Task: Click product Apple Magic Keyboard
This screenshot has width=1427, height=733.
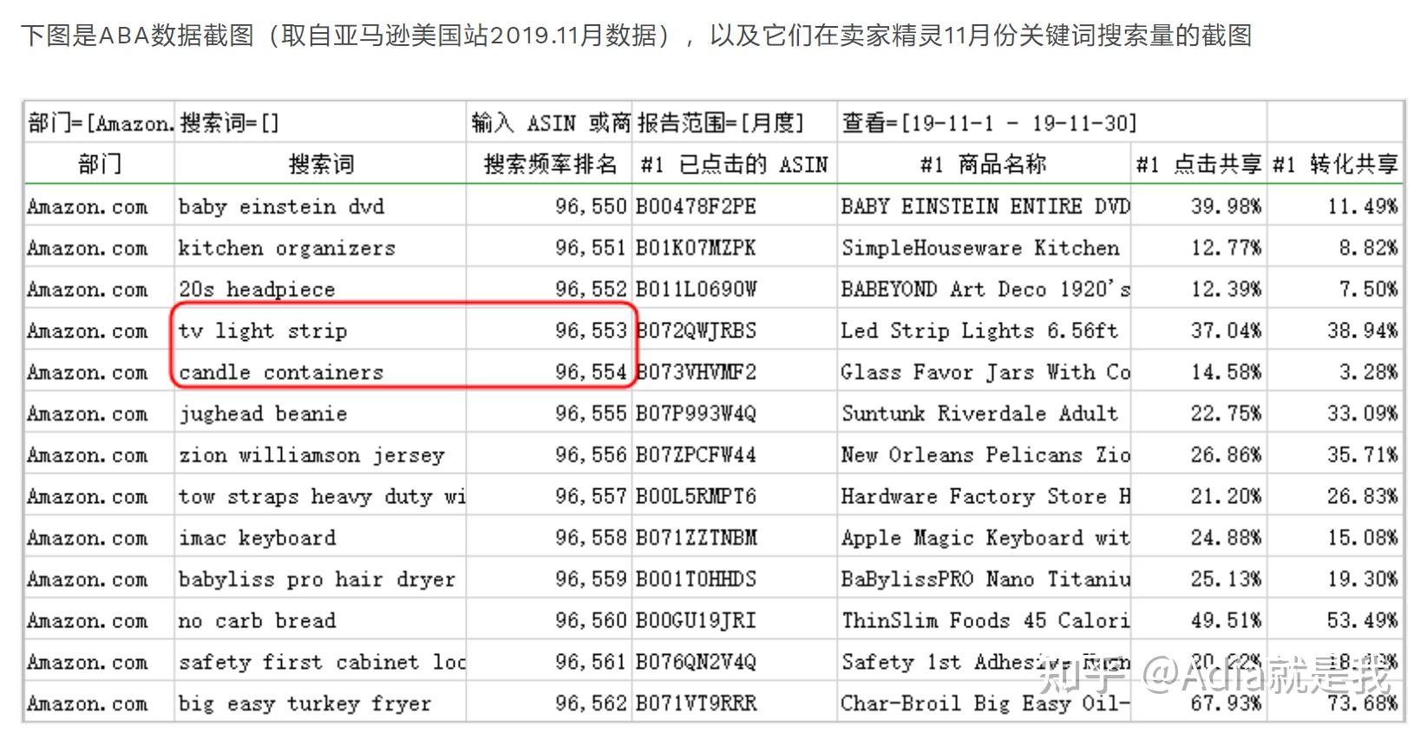Action: click(x=985, y=538)
